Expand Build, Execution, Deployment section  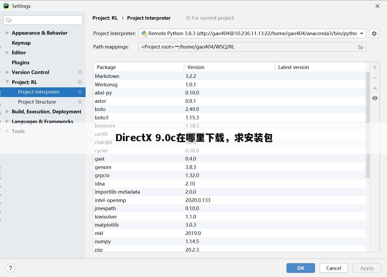[7, 111]
